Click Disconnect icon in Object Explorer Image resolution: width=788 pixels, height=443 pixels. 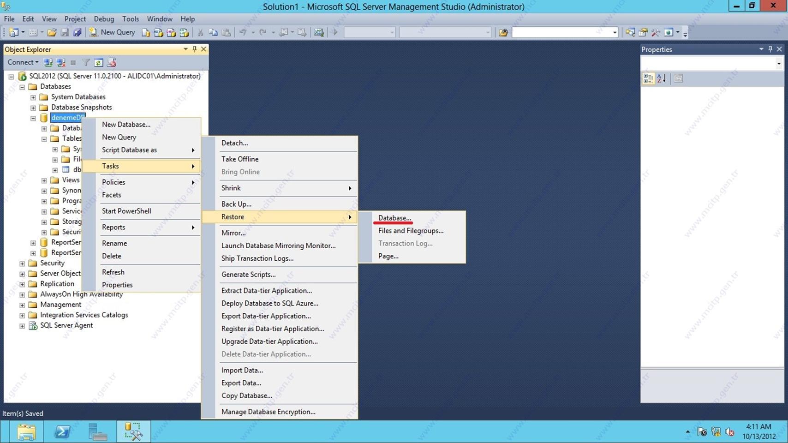[60, 62]
